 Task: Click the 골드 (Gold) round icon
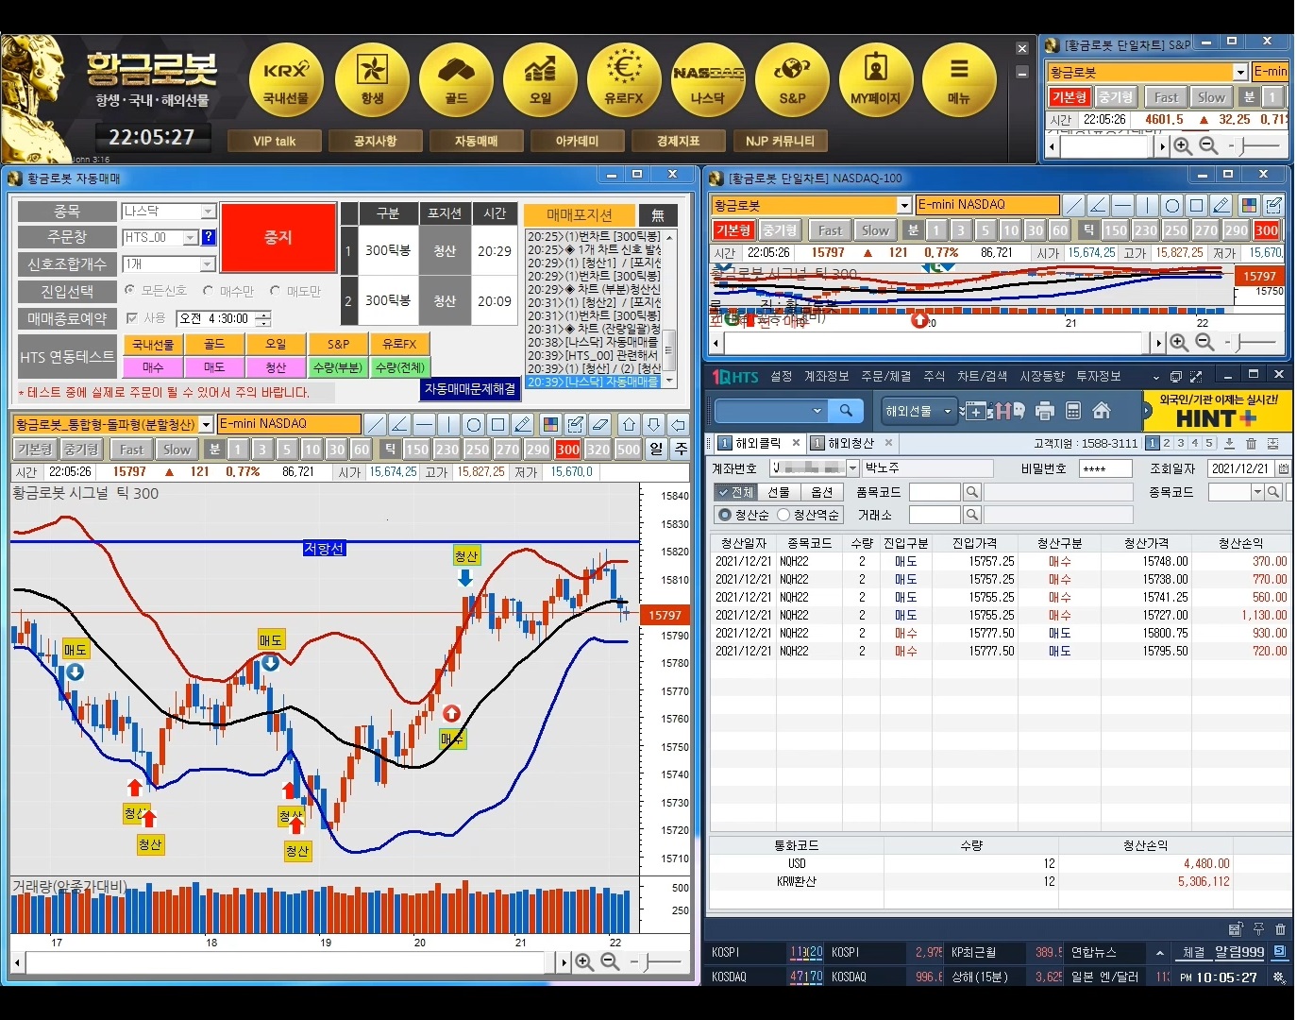pos(456,79)
